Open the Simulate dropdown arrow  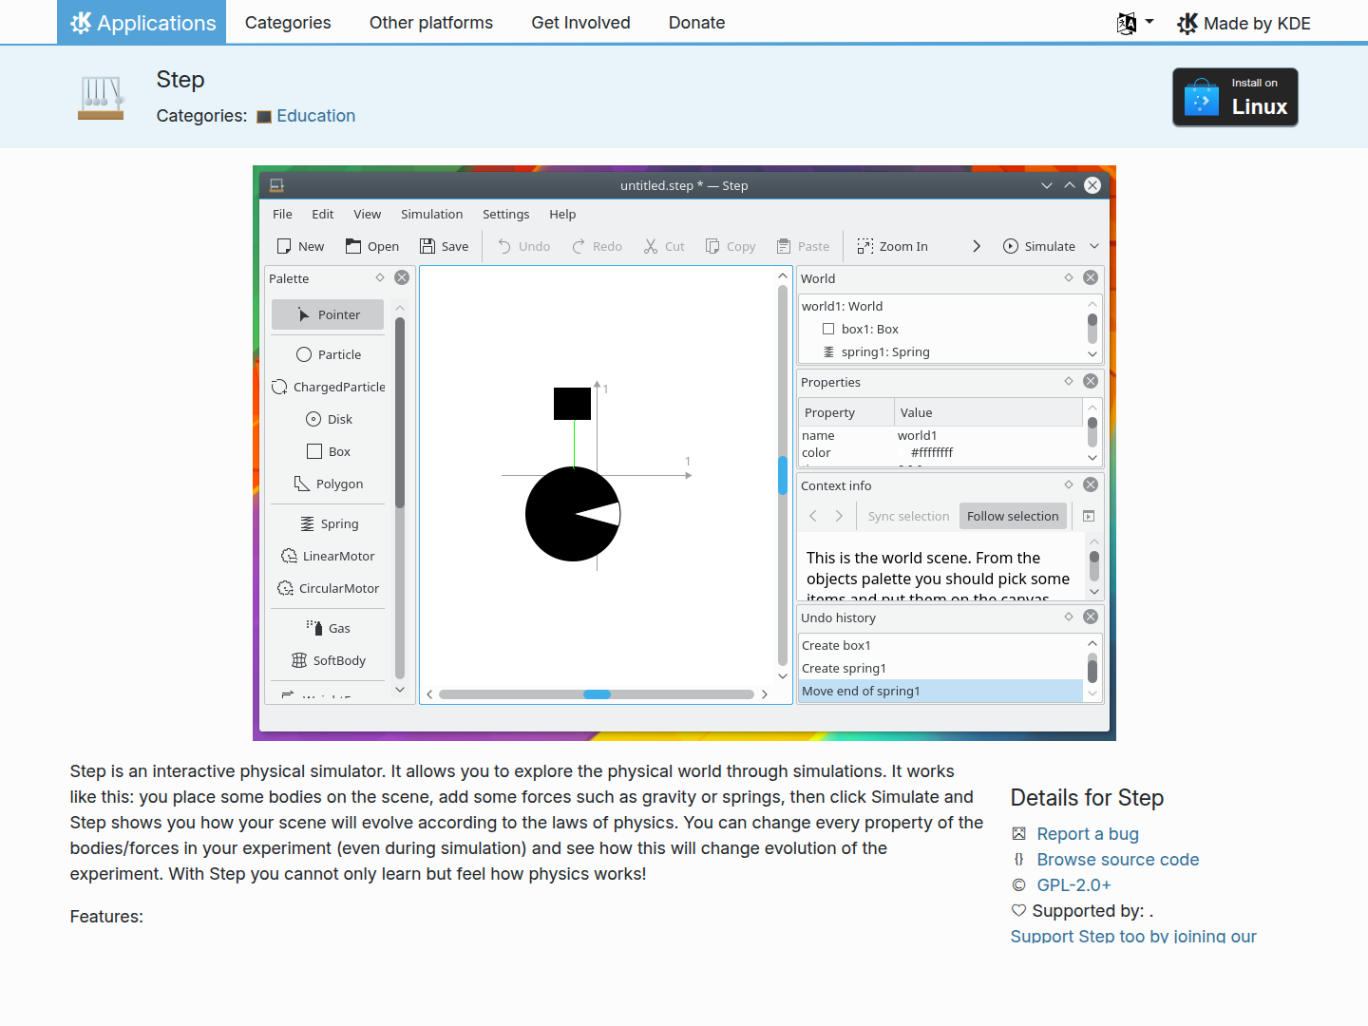(1094, 246)
